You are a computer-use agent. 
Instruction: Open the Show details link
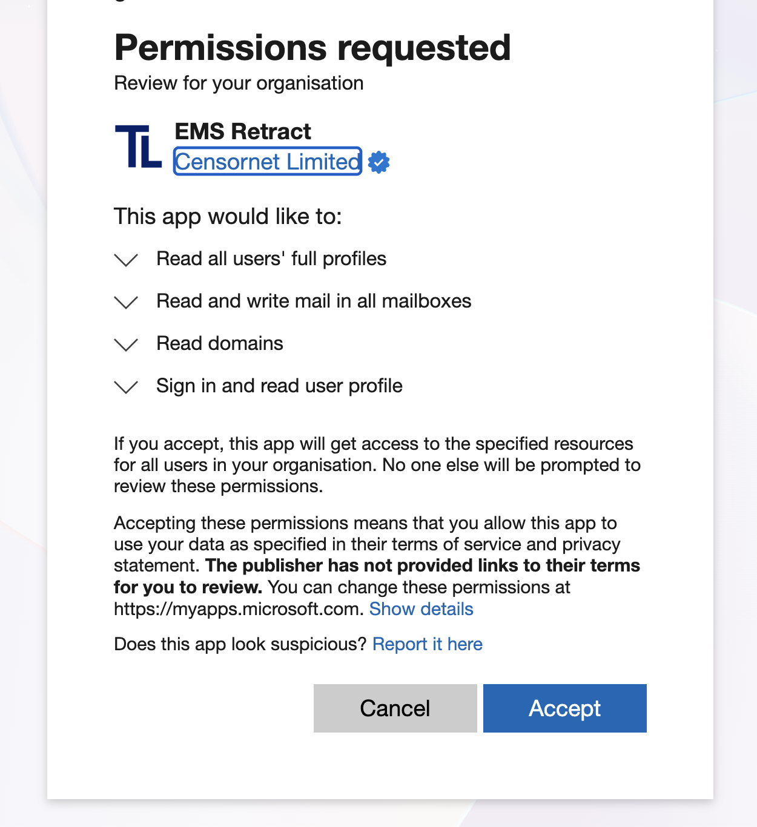pos(421,609)
